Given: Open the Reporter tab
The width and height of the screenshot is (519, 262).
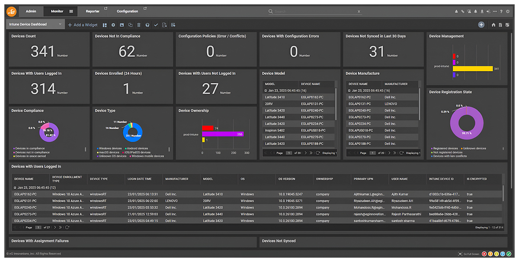Looking at the screenshot, I should point(93,11).
